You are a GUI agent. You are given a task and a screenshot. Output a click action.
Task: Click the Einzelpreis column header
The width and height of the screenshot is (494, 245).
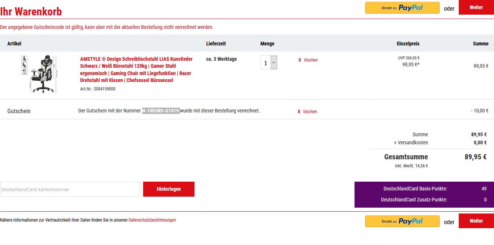tap(408, 44)
